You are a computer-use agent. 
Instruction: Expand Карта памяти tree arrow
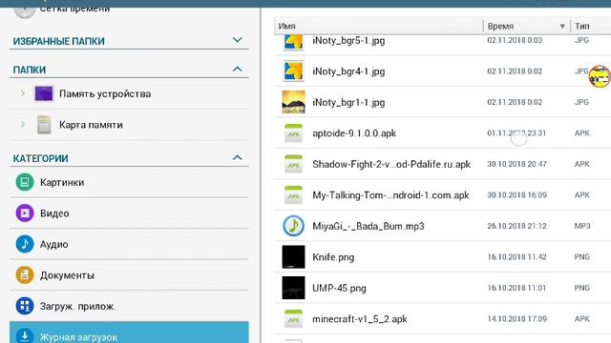[x=23, y=125]
